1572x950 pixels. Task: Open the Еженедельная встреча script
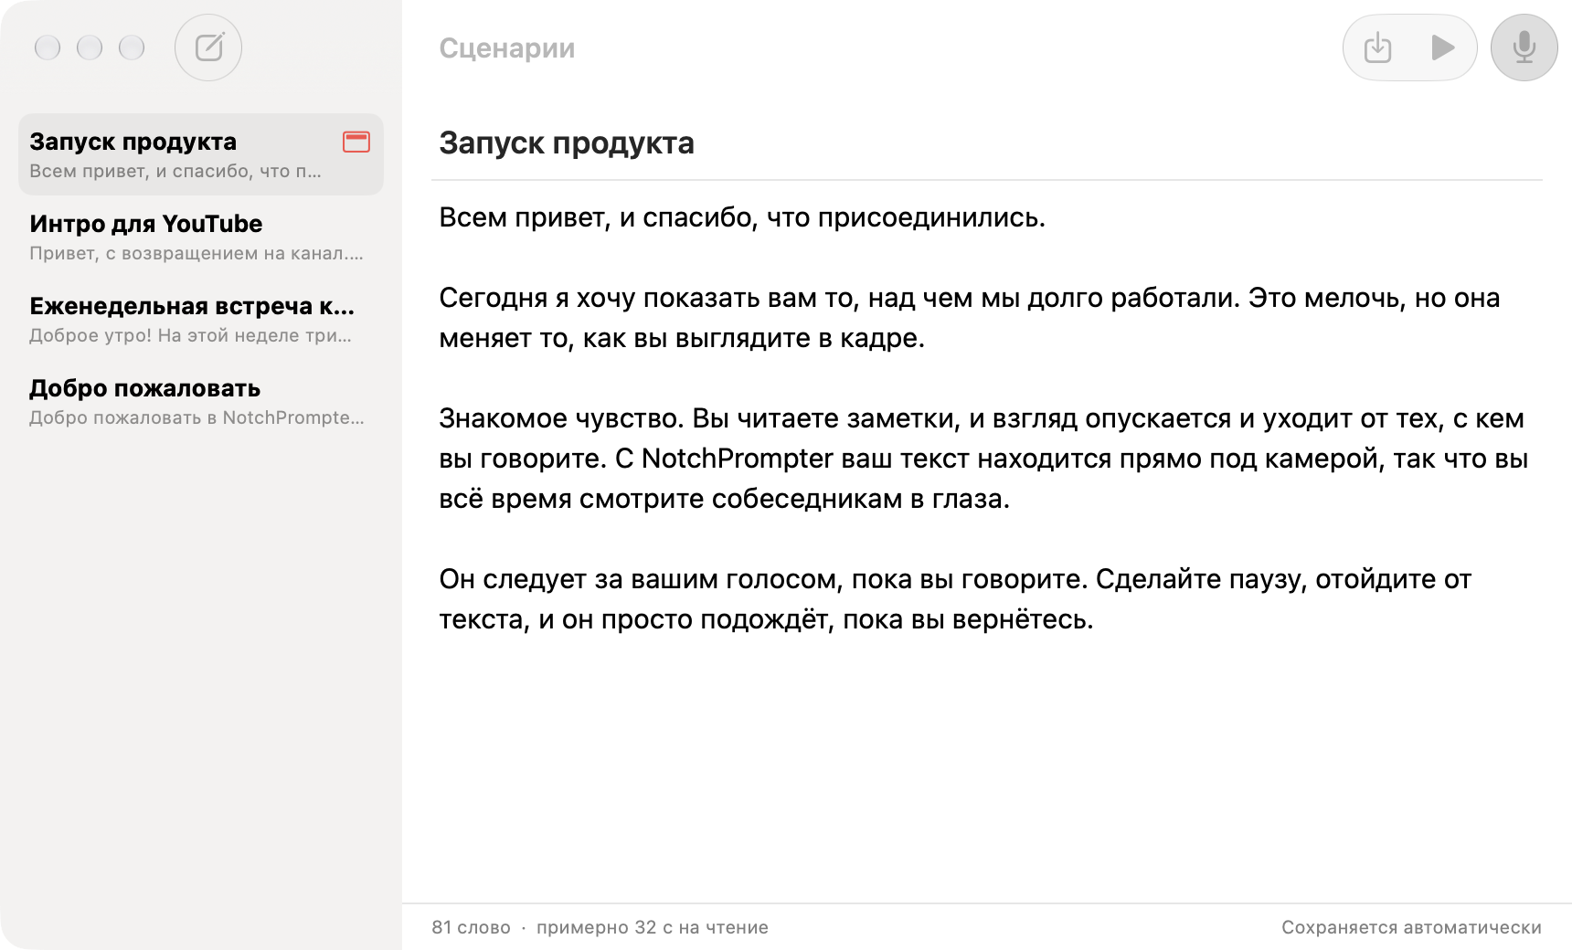point(201,319)
